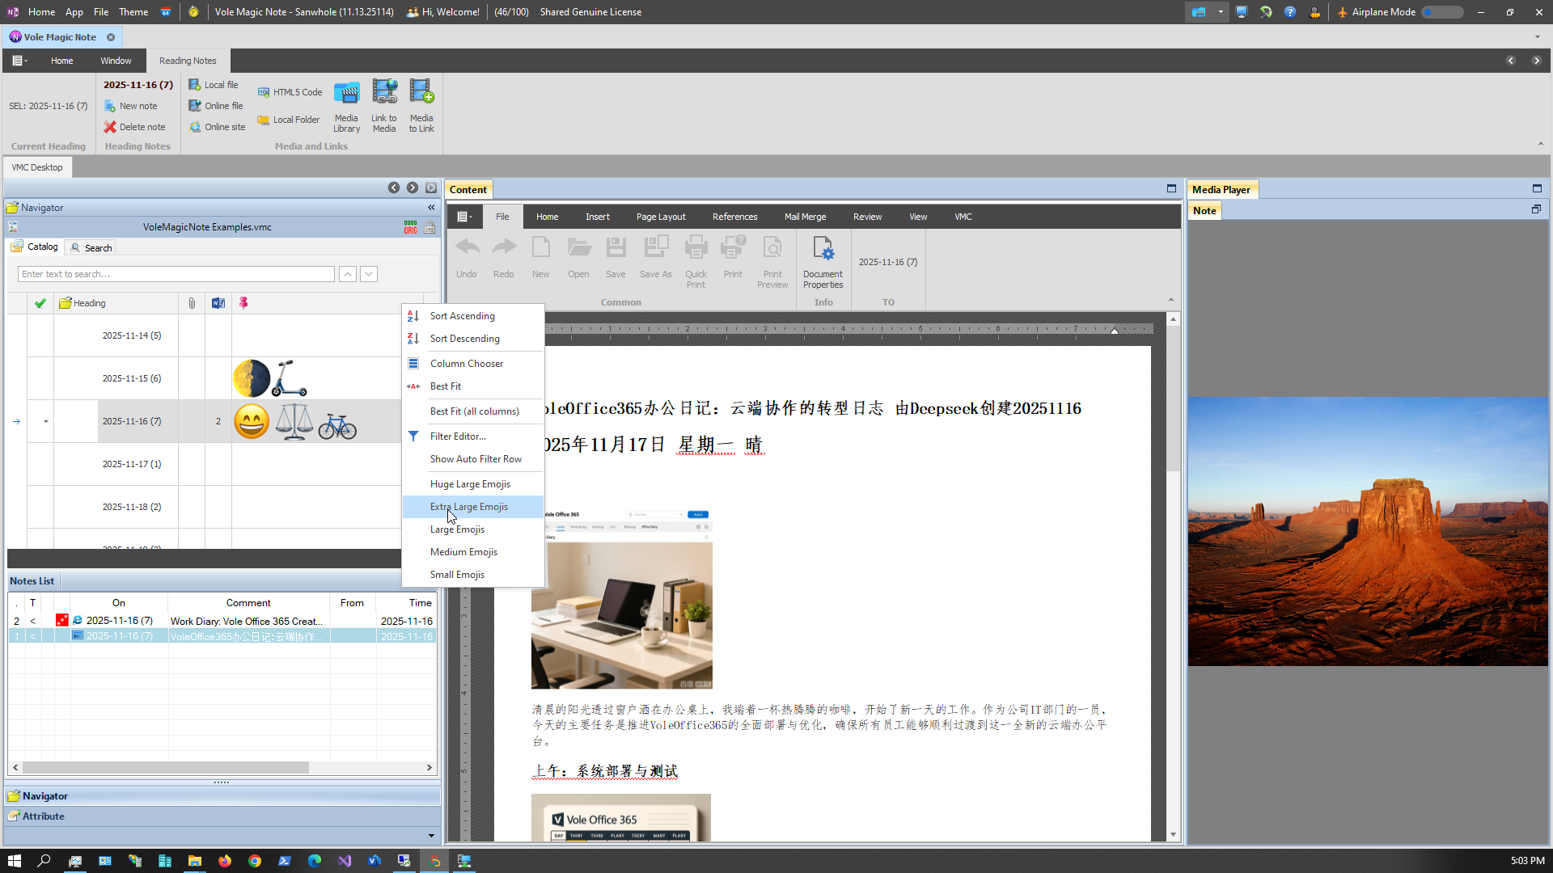Viewport: 1553px width, 873px height.
Task: Click the attachment paperclip column header
Action: tap(192, 303)
